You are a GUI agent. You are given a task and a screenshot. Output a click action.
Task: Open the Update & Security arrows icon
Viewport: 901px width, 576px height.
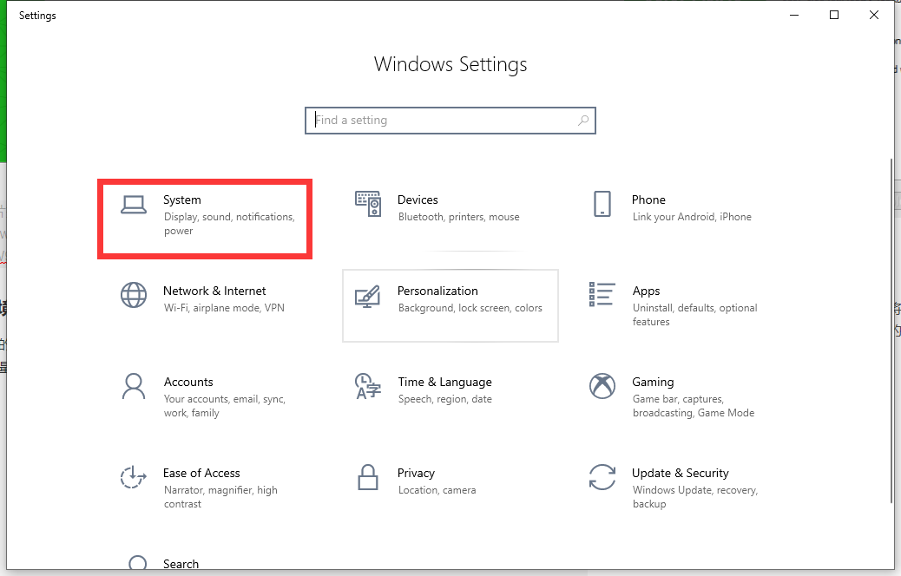[x=602, y=477]
